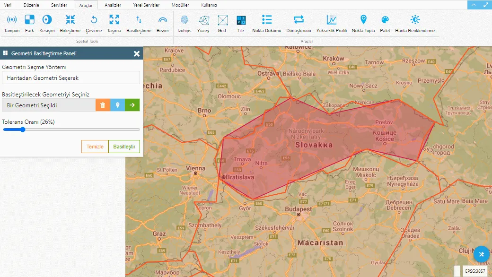Click the Bratislava city marker on map

click(224, 177)
